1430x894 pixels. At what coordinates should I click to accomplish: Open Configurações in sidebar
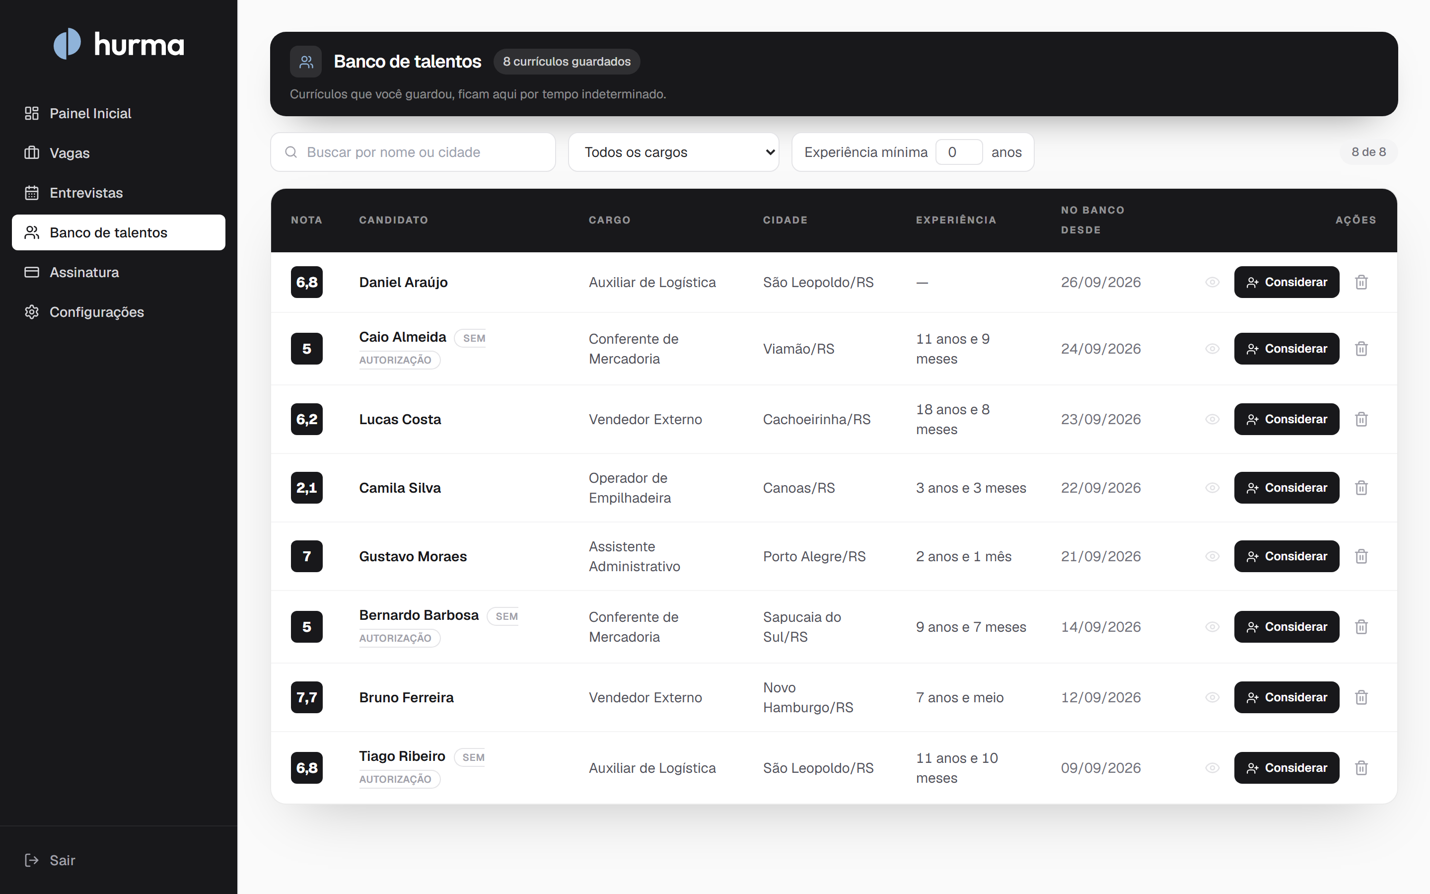[118, 311]
